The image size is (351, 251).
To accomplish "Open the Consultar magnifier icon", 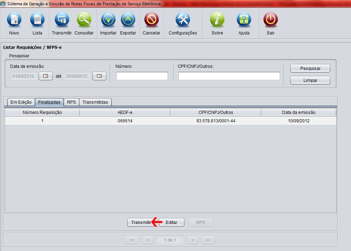I will point(84,20).
